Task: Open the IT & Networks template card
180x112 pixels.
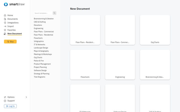Action: (85, 98)
